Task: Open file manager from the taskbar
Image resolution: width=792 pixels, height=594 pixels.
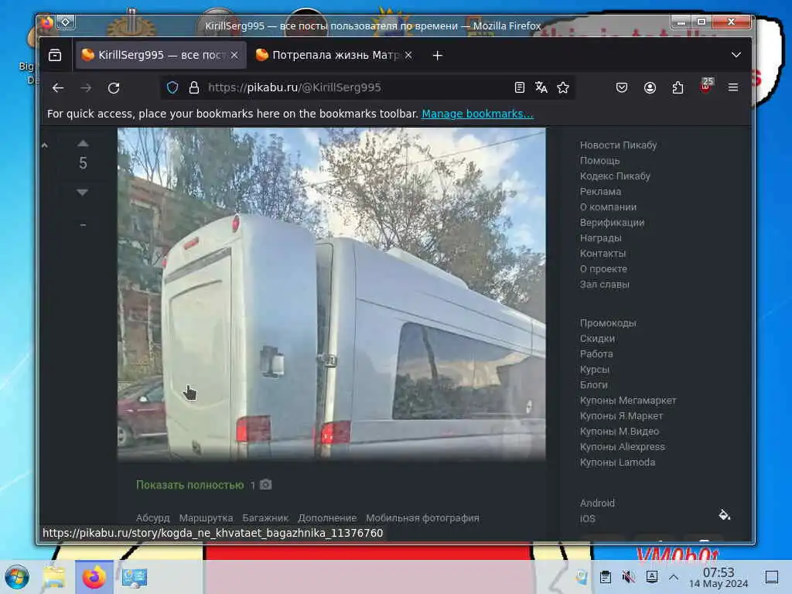Action: [54, 577]
